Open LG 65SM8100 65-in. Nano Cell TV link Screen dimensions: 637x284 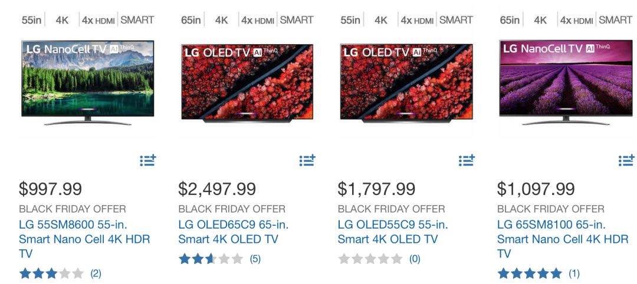click(563, 239)
